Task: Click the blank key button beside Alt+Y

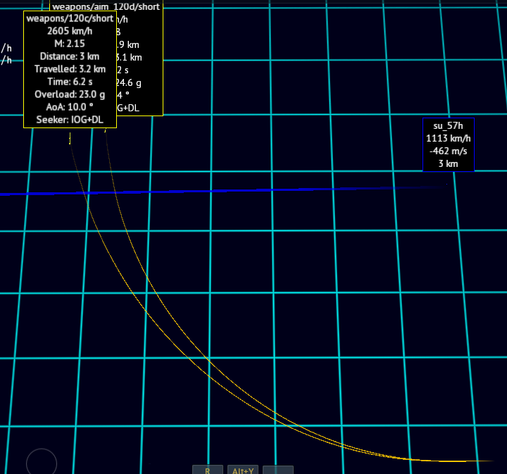Action: [x=278, y=470]
